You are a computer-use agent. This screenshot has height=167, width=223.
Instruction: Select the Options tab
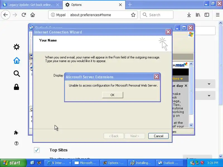94,5
